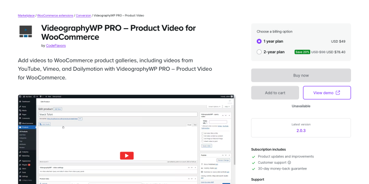Click the product description paragraph

point(115,69)
